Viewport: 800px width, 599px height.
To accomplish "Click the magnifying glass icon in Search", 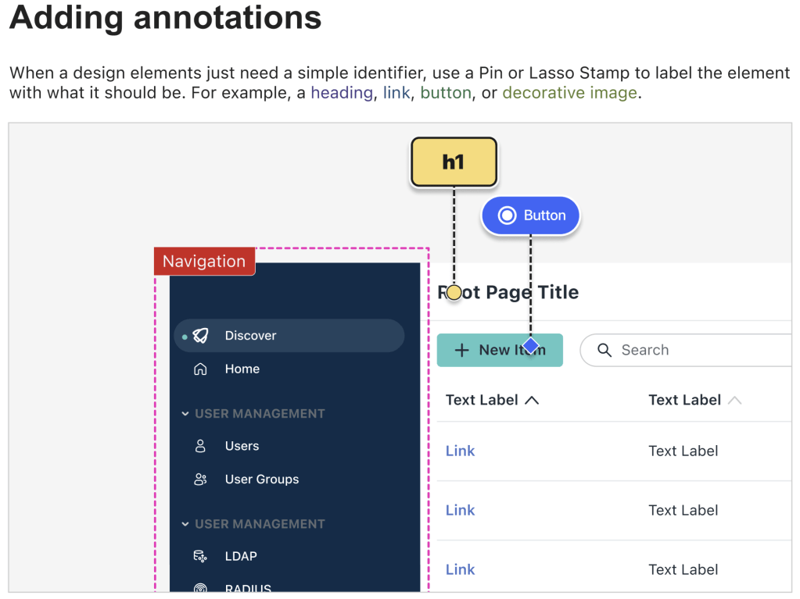I will pyautogui.click(x=604, y=351).
